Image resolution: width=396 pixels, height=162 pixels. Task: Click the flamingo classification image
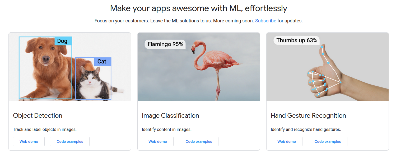coord(199,67)
